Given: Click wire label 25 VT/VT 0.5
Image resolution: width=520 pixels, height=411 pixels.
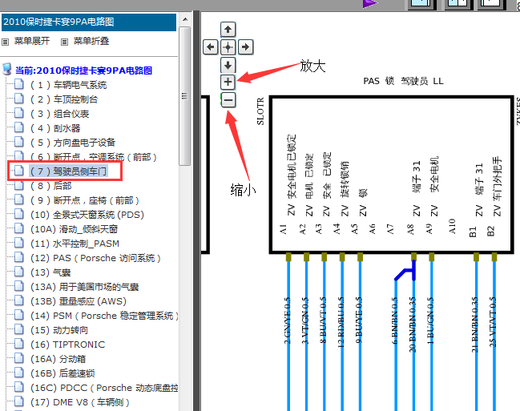Looking at the screenshot, I should (x=493, y=322).
